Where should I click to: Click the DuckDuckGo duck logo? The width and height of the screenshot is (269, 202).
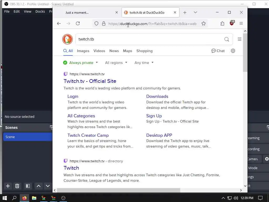tap(68, 39)
